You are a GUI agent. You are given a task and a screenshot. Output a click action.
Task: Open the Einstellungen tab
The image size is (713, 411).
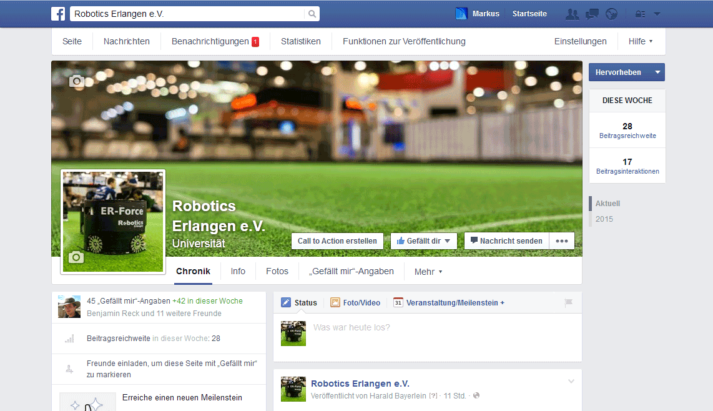point(580,41)
